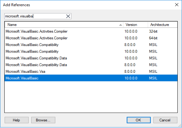Viewport: 182px width, 128px height.
Task: Select Microsoft.VisualBasic.Compatibility version 10.0.0.0
Action: tap(91, 52)
